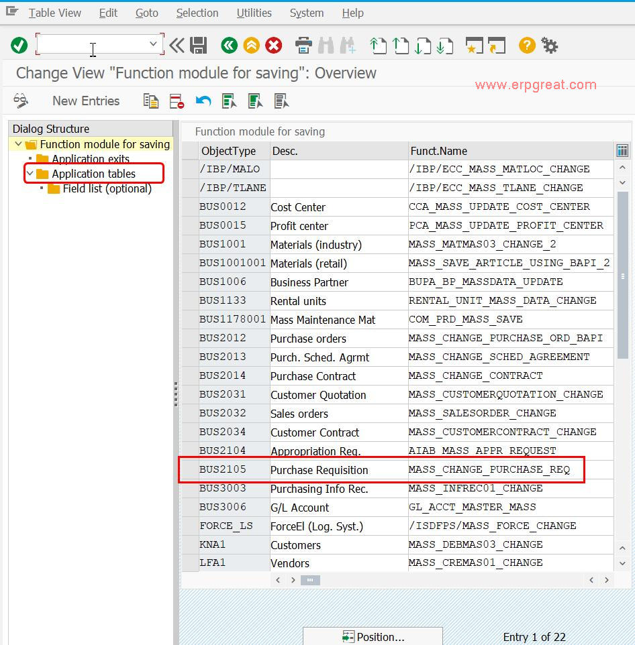
Task: Go to Next Page icon
Action: (x=422, y=45)
